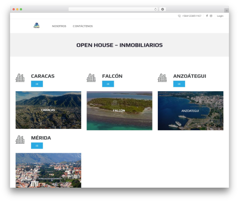Click the buildings icon next to Falcón
Screen dimensions: 239x202
pyautogui.click(x=91, y=78)
